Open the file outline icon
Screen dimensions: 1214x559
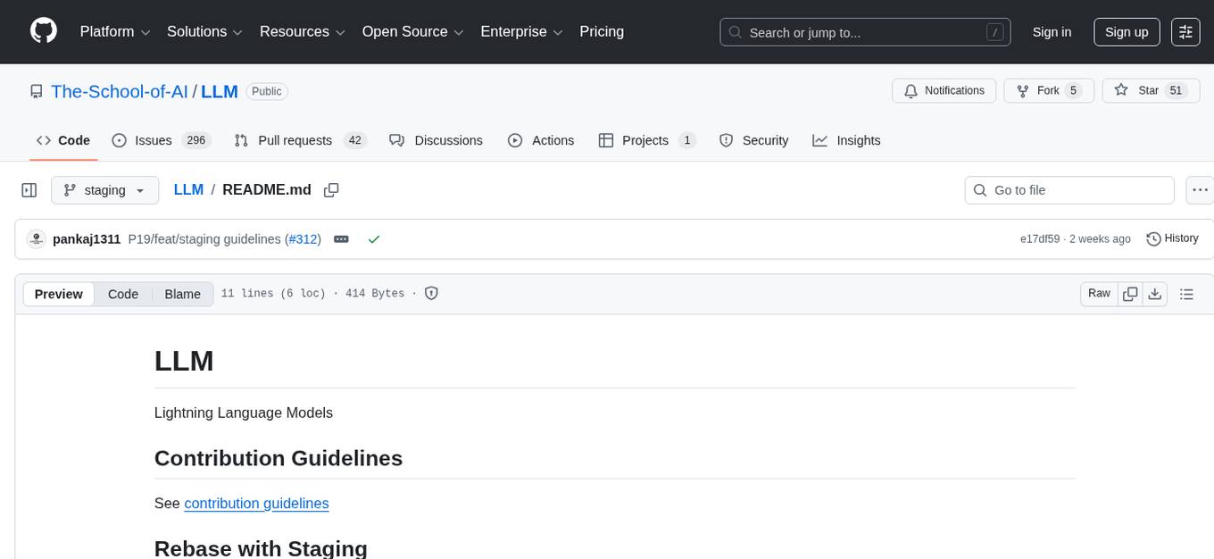tap(1187, 293)
